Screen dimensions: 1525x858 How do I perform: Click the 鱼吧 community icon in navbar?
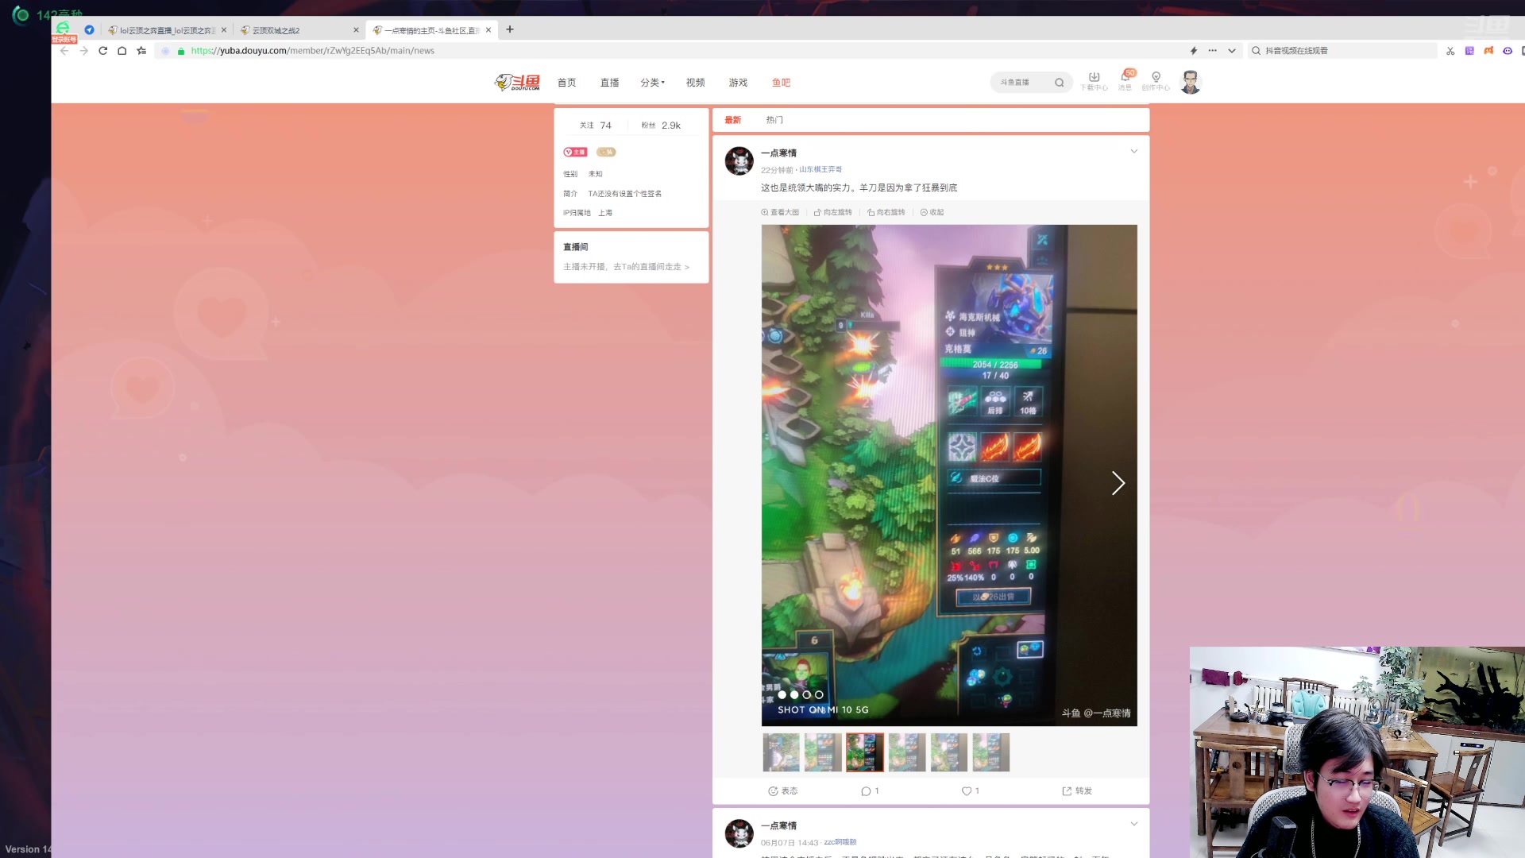tap(780, 82)
